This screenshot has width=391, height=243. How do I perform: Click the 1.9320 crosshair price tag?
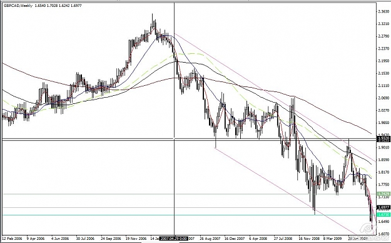point(383,138)
